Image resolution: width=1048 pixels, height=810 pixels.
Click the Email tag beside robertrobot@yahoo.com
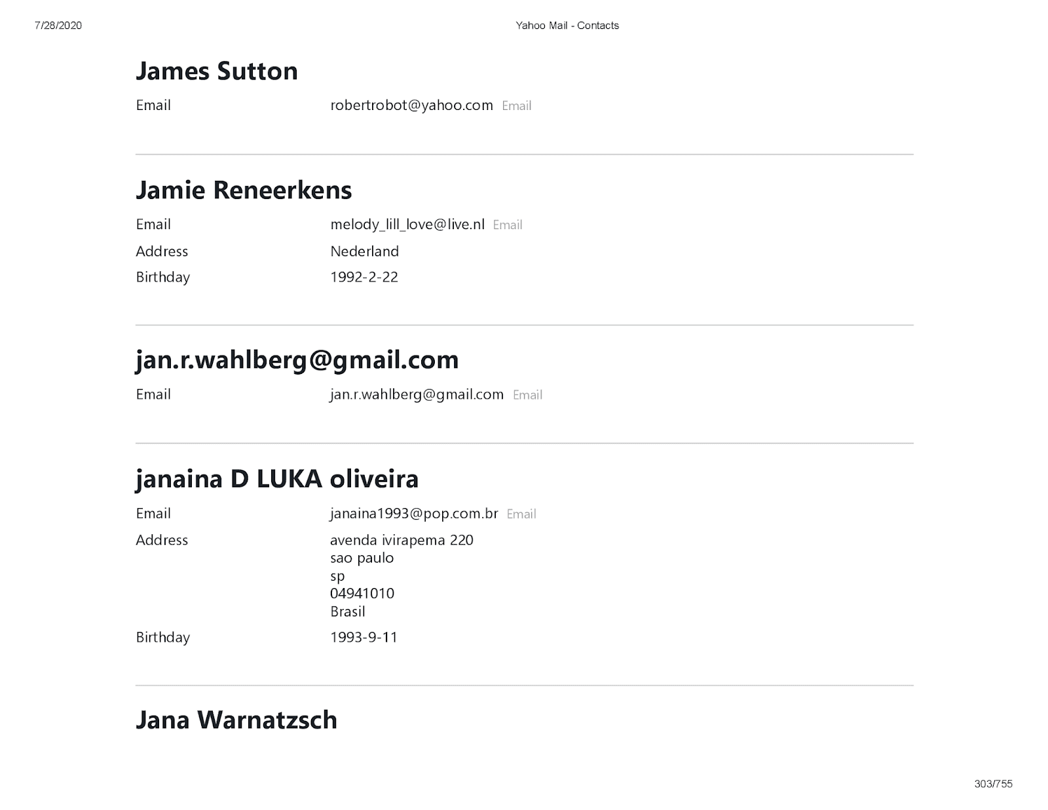[x=516, y=106]
